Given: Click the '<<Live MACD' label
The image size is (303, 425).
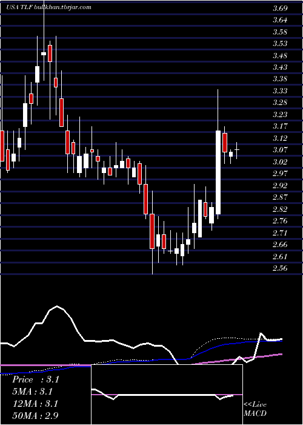Looking at the screenshot, I should point(255,409).
